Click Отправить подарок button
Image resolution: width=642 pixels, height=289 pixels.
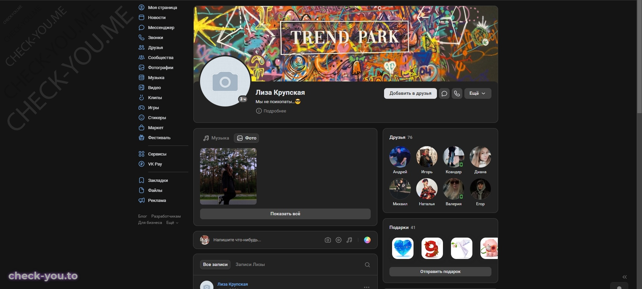tap(440, 272)
